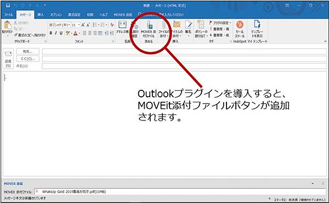Toggle Bold formatting
The height and width of the screenshot is (203, 329).
(x=51, y=33)
